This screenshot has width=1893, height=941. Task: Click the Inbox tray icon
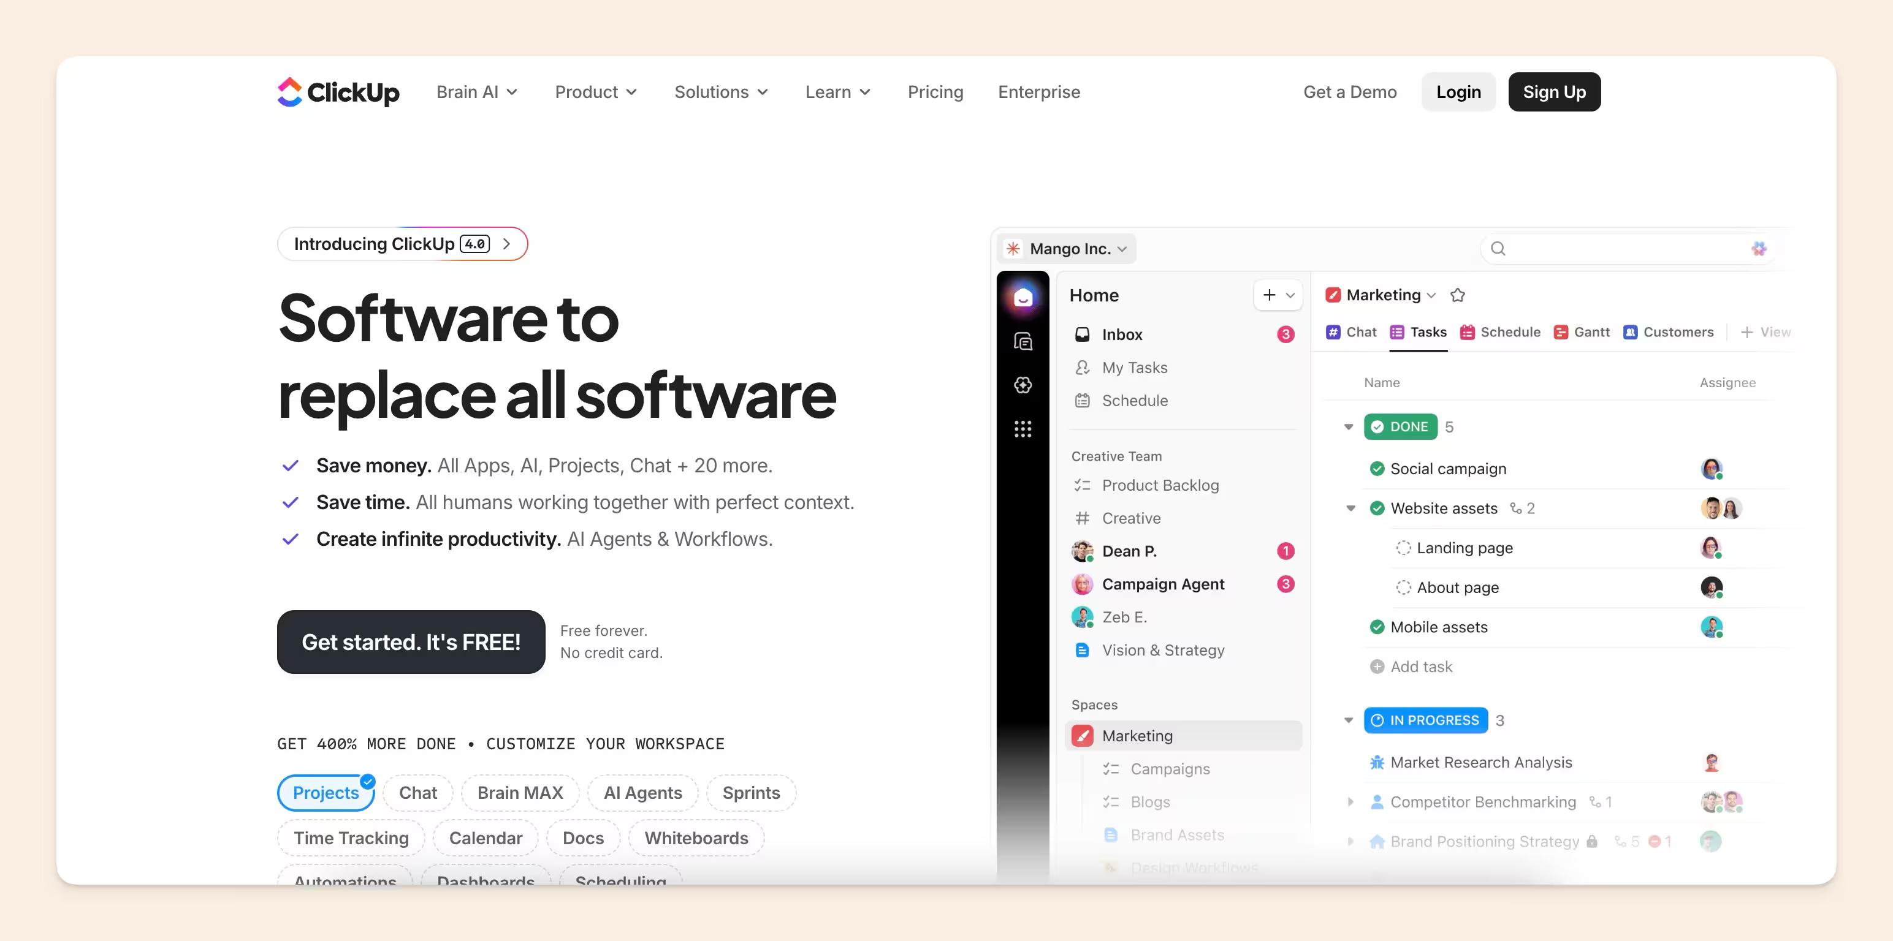click(1083, 335)
